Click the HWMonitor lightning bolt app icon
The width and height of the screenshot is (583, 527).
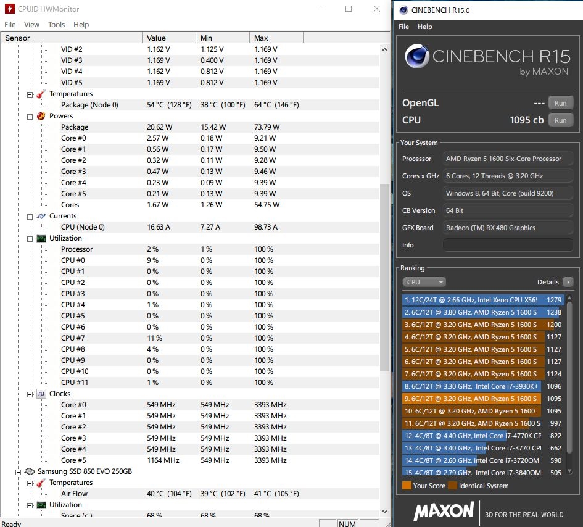tap(10, 9)
